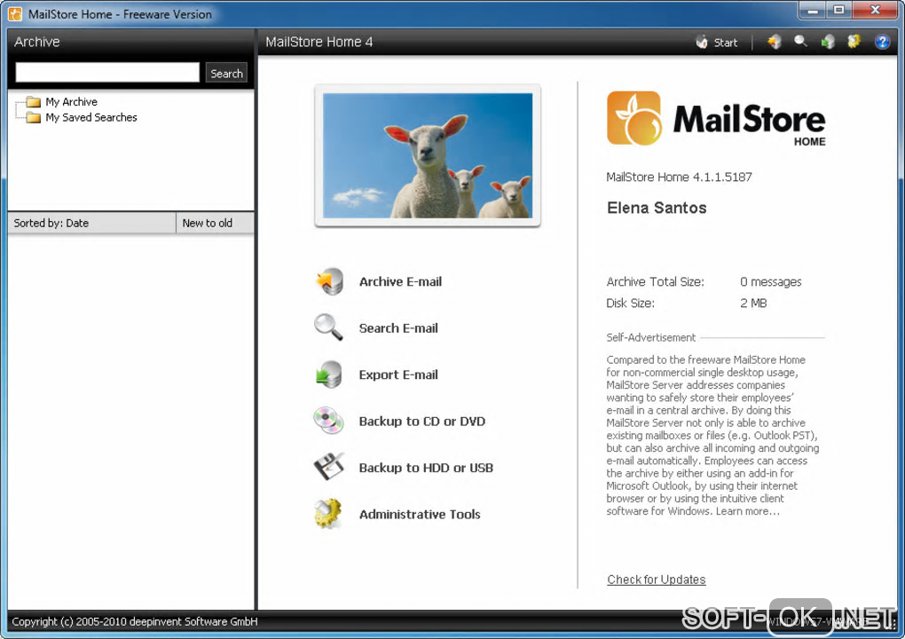Image resolution: width=905 pixels, height=639 pixels.
Task: Click the version text MailStore Home 4.1.1.5187
Action: coord(679,177)
